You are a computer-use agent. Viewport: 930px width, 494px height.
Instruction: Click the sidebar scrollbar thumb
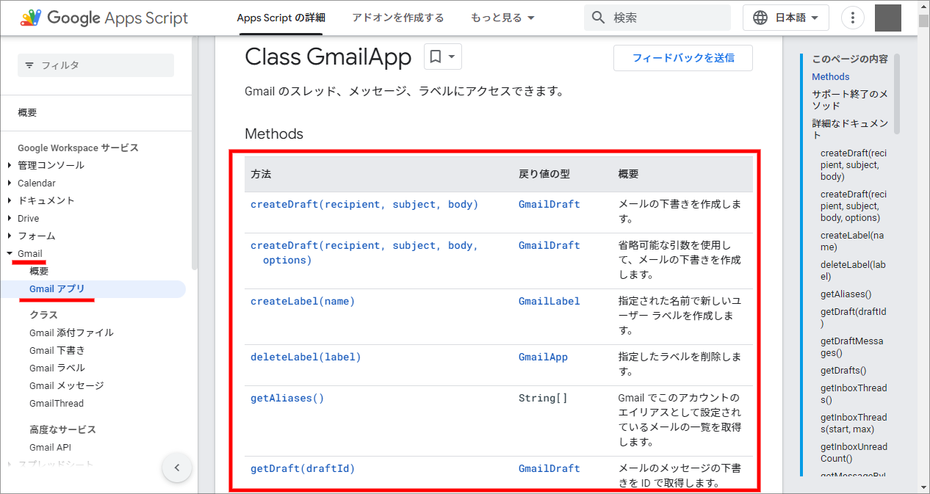tap(194, 153)
